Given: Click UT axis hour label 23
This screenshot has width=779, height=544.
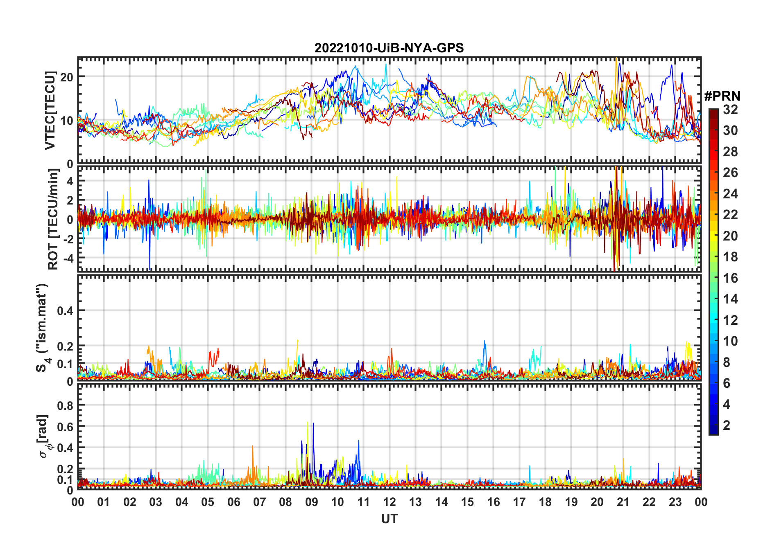Looking at the screenshot, I should click(675, 502).
